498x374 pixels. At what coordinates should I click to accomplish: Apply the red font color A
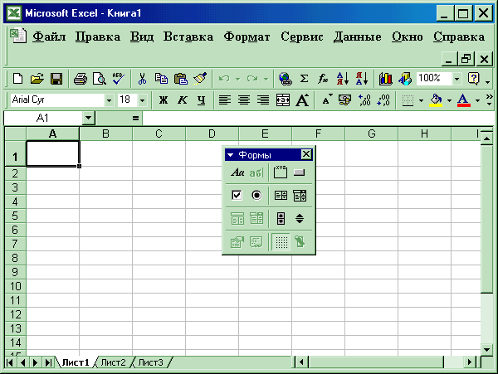coord(464,100)
